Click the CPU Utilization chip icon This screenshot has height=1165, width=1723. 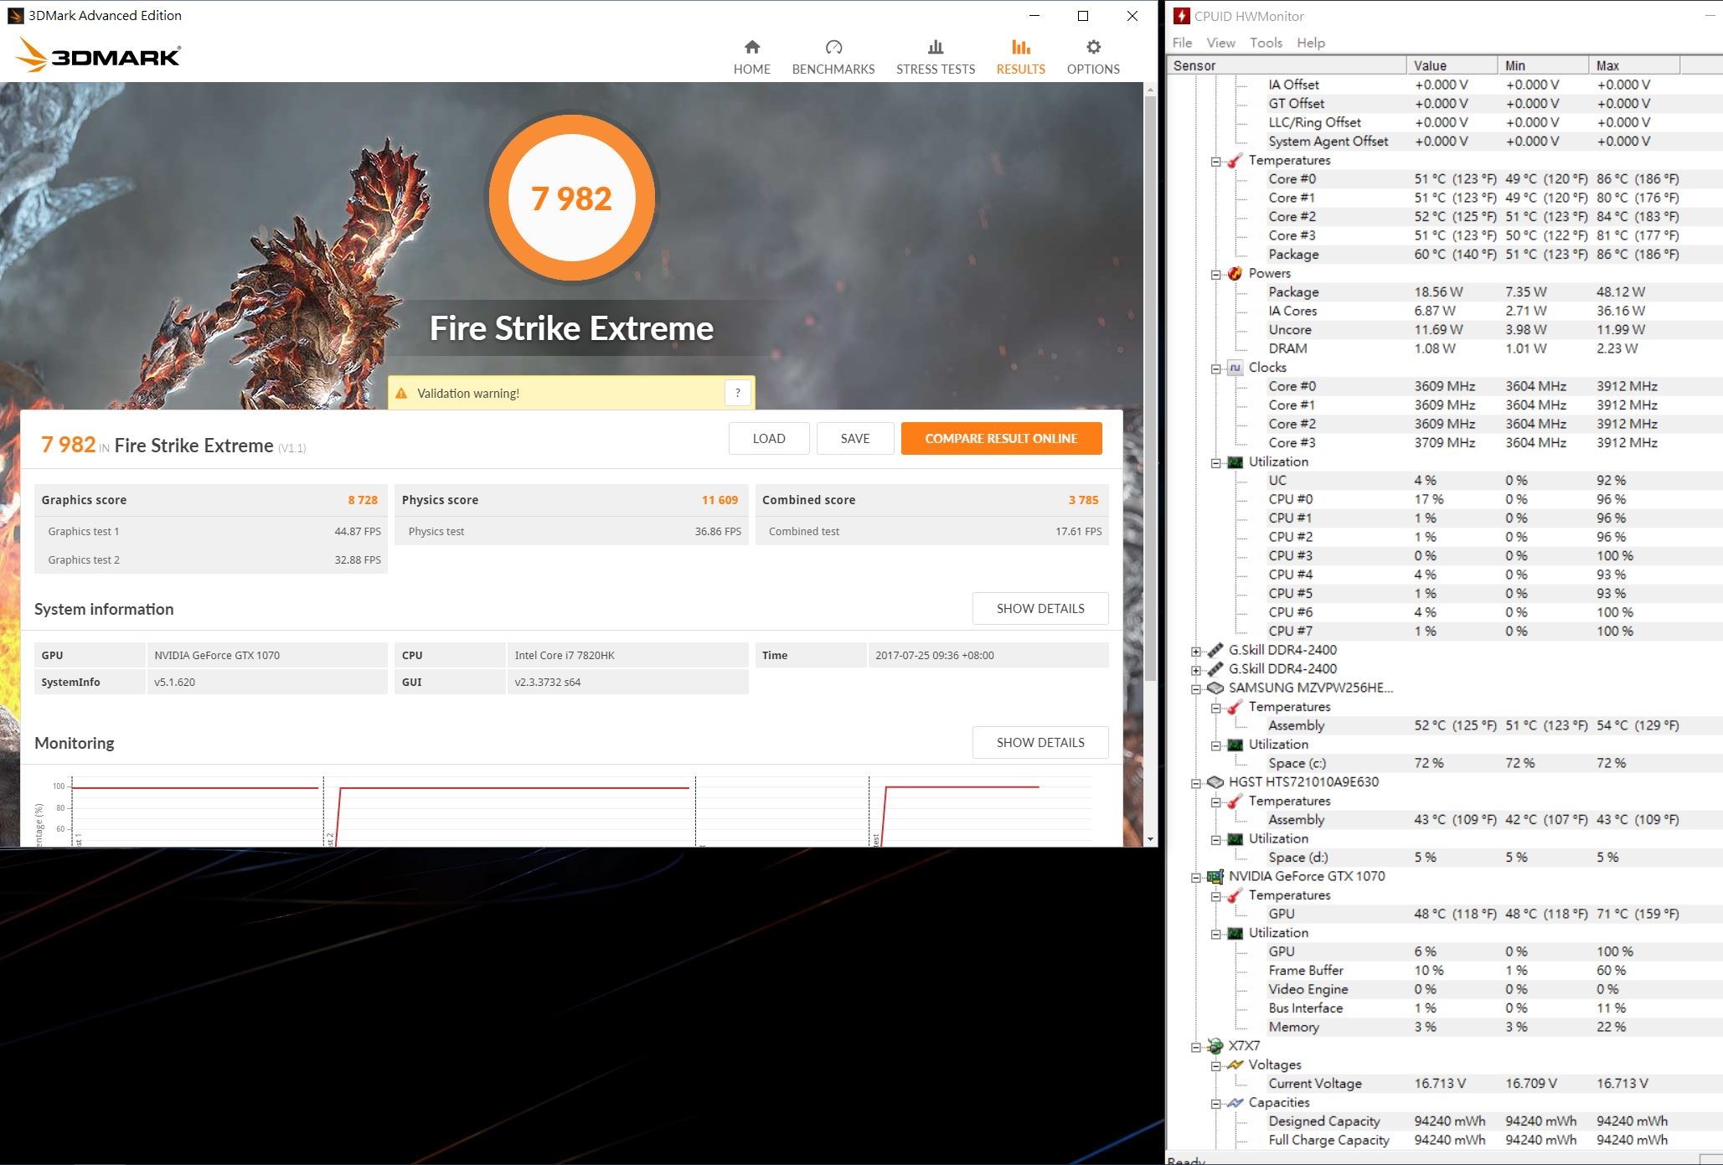point(1235,462)
